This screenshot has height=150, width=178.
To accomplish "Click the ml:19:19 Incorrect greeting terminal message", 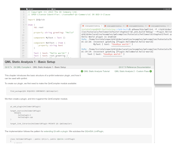I will 117,52.
